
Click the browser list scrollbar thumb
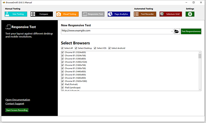[x=200, y=56]
